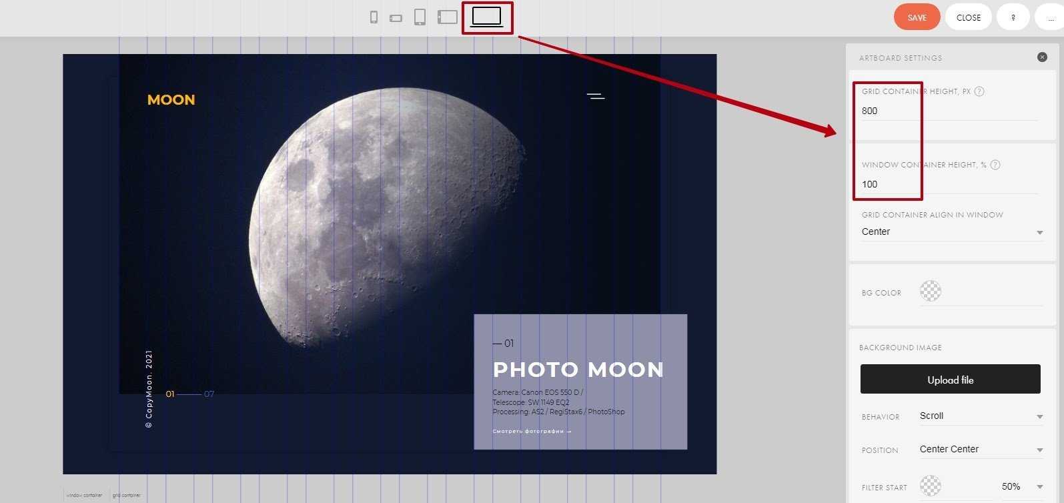Open help for Window Container Height

995,165
